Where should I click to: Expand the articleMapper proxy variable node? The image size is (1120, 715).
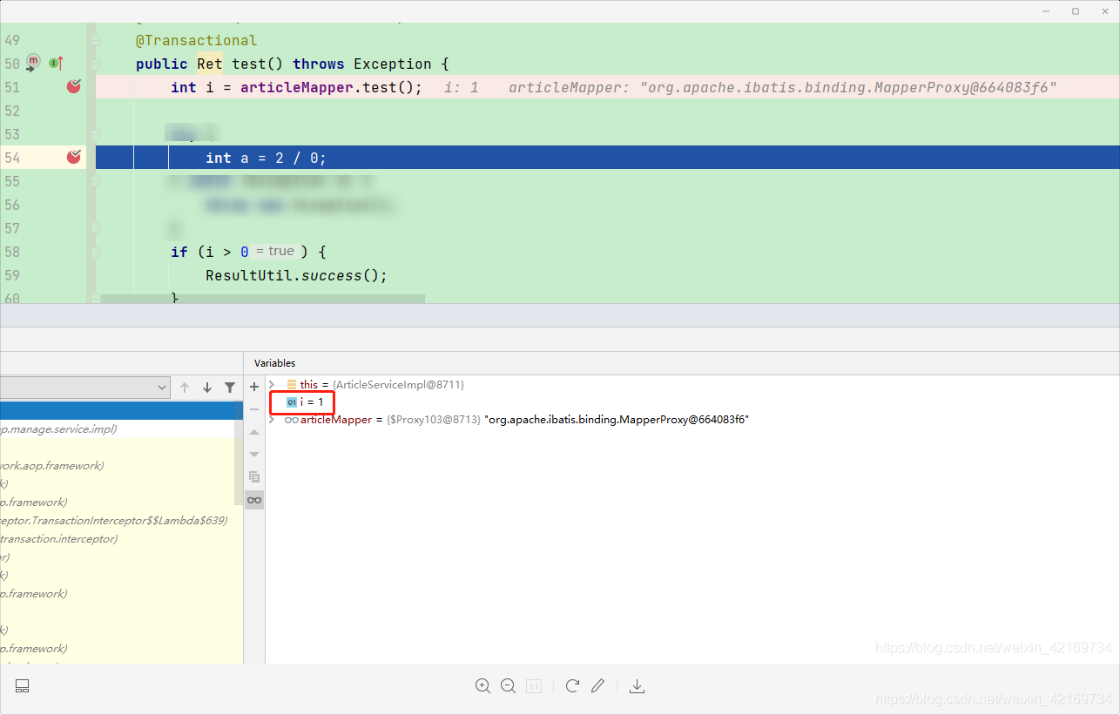tap(271, 419)
